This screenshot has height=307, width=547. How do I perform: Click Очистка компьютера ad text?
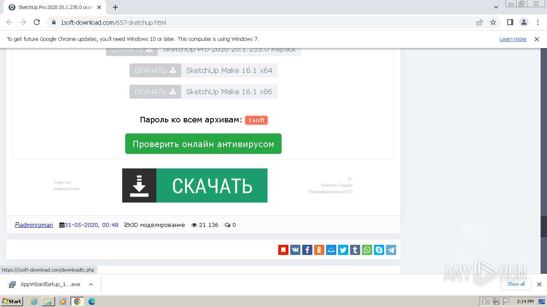coord(66,185)
